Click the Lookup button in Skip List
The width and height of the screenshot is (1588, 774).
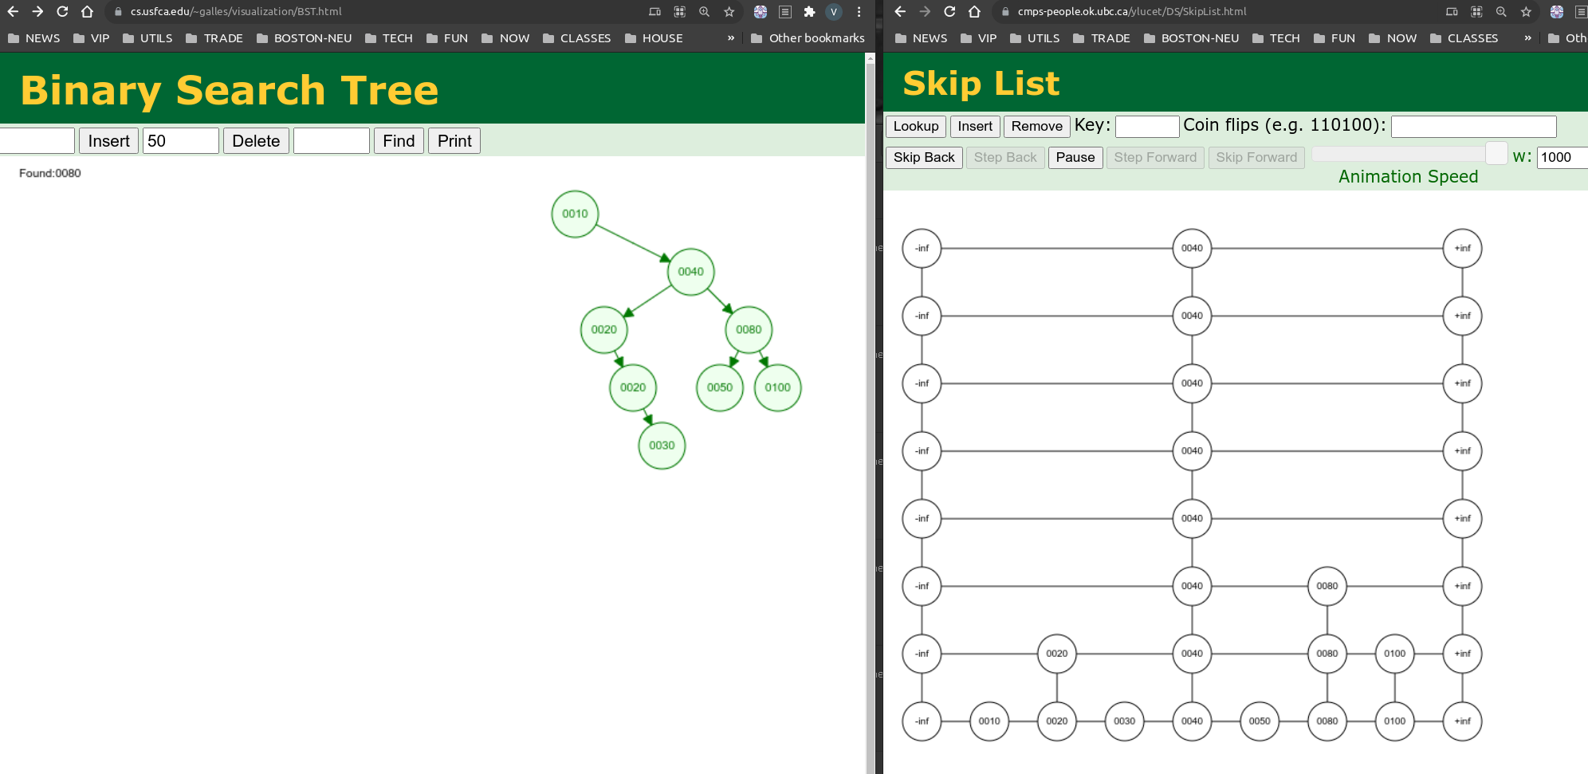[915, 126]
